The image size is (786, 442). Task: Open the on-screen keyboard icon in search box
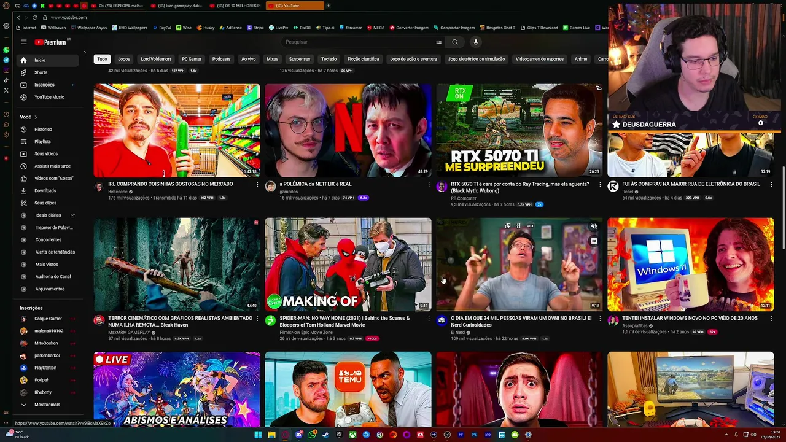click(439, 42)
